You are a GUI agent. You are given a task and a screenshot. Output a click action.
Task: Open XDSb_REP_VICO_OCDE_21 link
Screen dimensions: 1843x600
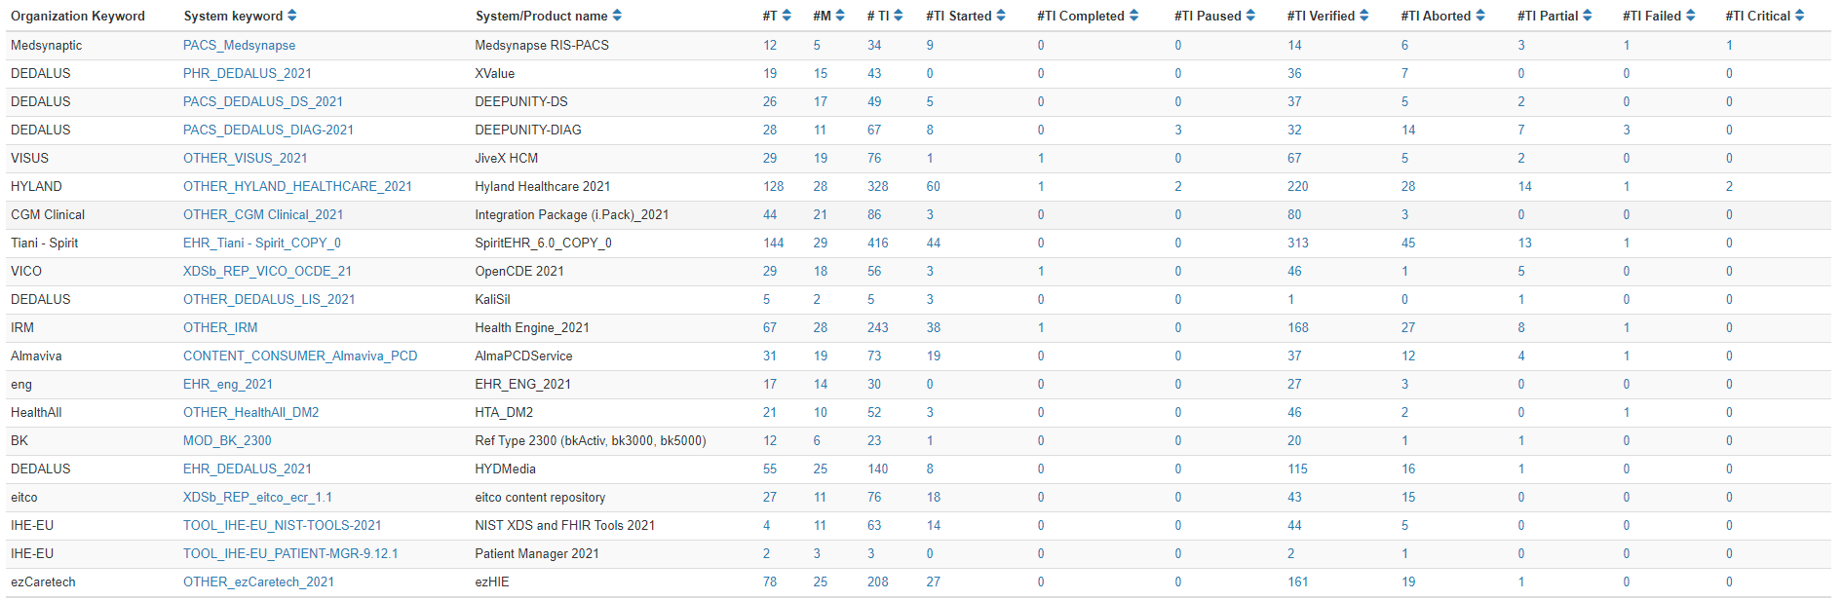point(267,271)
